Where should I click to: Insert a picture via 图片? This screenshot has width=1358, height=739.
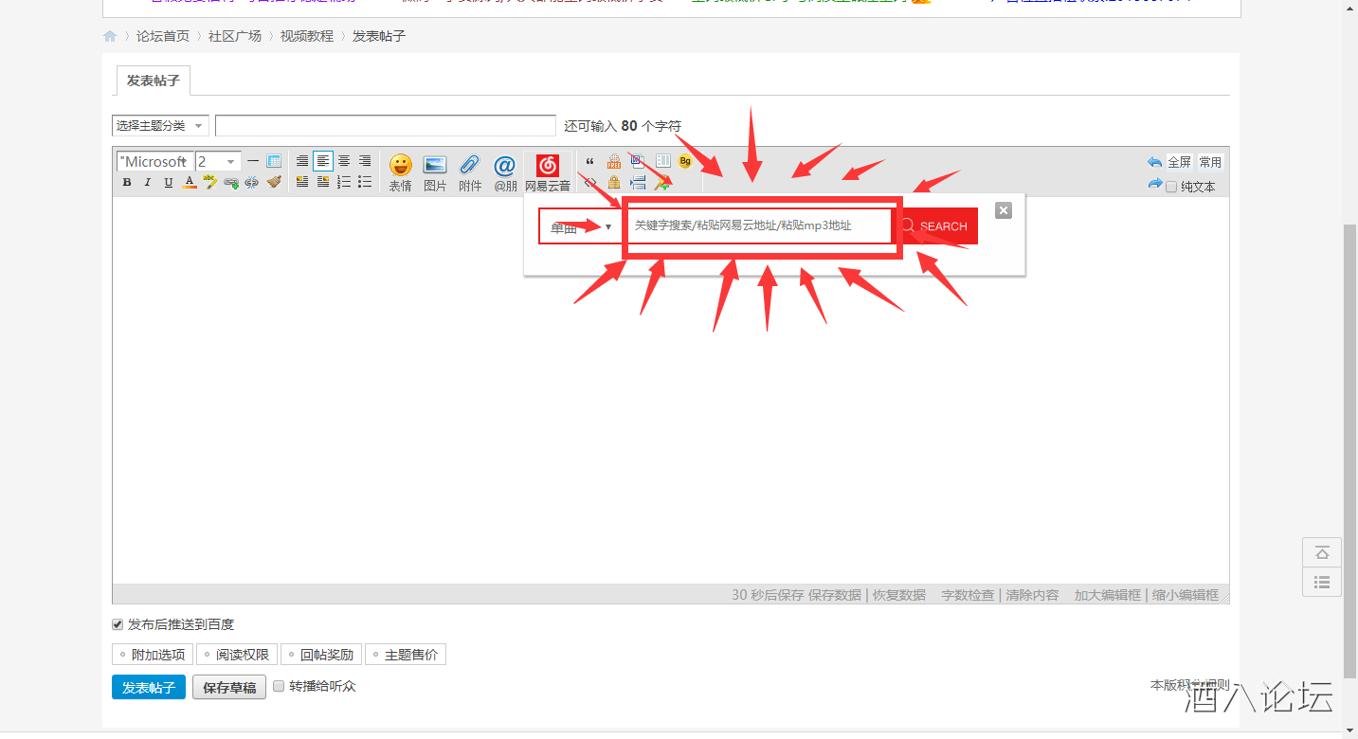coord(435,173)
